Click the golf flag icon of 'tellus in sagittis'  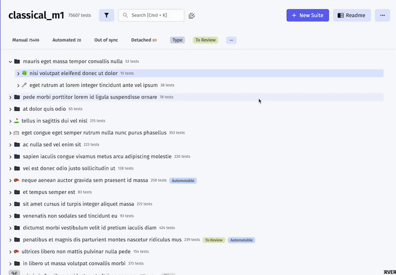click(x=16, y=121)
